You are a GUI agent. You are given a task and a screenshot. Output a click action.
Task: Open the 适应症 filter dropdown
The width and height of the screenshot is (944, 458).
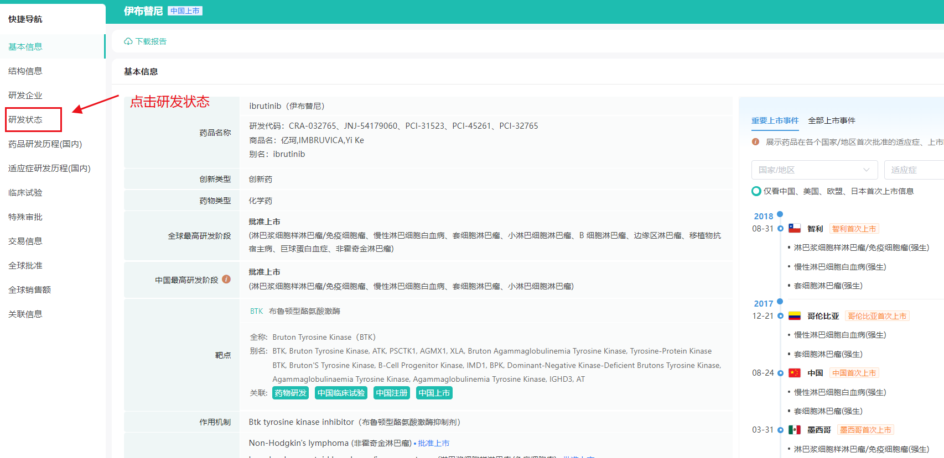coord(914,170)
